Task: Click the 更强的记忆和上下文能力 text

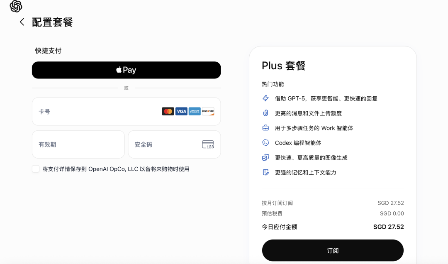Action: [305, 173]
